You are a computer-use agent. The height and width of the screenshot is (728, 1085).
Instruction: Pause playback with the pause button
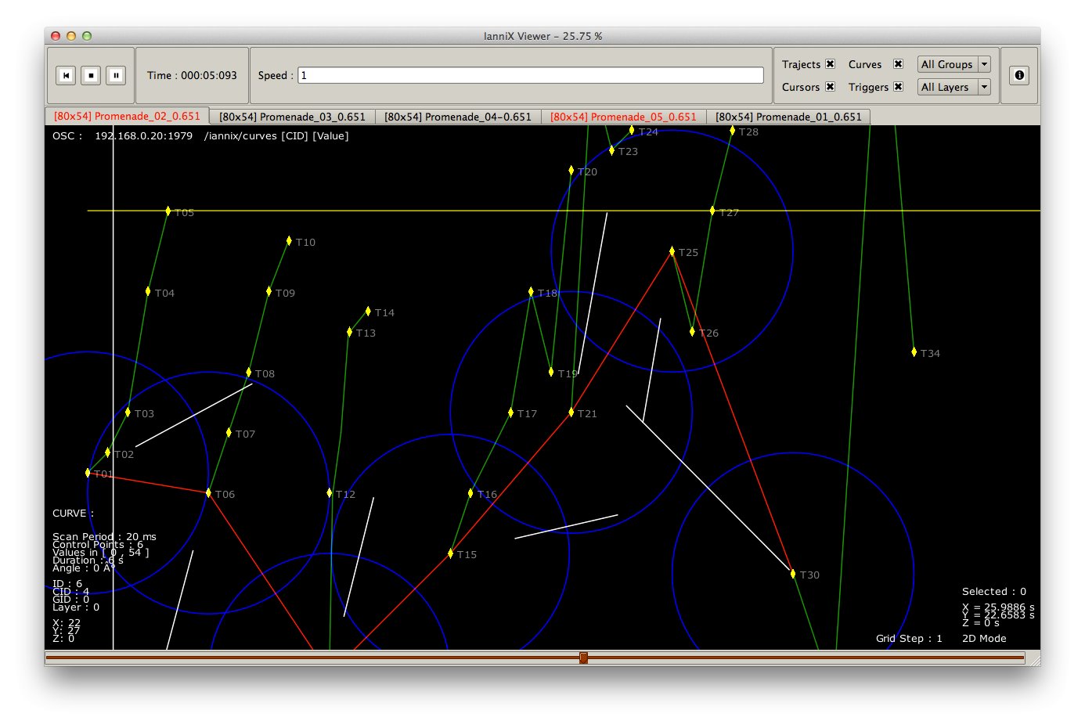[116, 75]
